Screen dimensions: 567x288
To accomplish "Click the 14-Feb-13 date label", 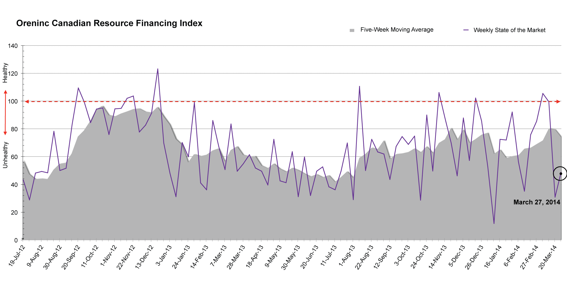I will [199, 257].
